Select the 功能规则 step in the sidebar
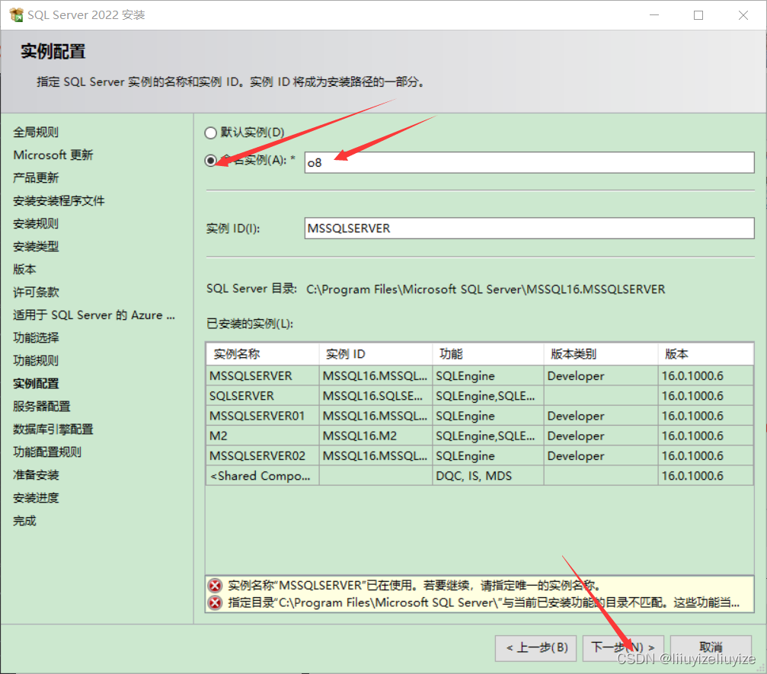The height and width of the screenshot is (674, 767). click(36, 361)
